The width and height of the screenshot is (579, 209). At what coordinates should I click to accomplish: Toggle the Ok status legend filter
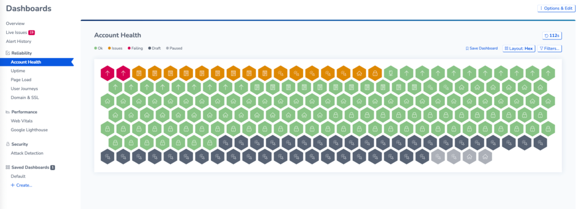pos(98,48)
